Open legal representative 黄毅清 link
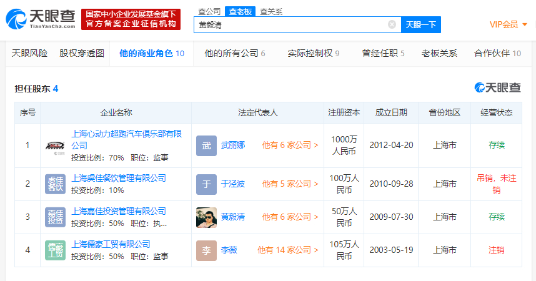Screen dimensions: 536x281 tap(233, 217)
